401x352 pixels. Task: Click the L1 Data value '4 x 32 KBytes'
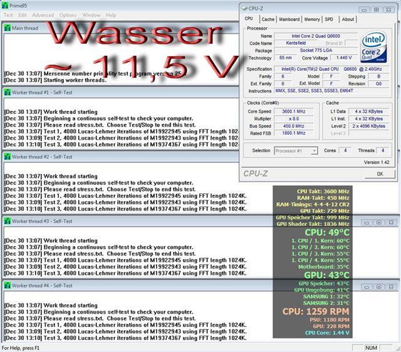tap(368, 111)
